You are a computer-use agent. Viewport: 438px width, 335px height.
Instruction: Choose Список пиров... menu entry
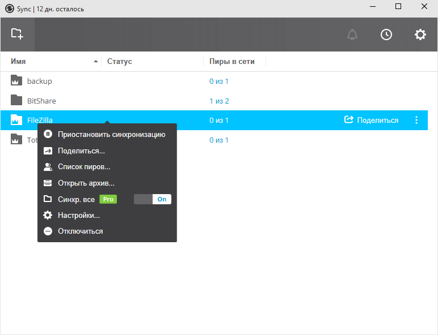coord(84,167)
